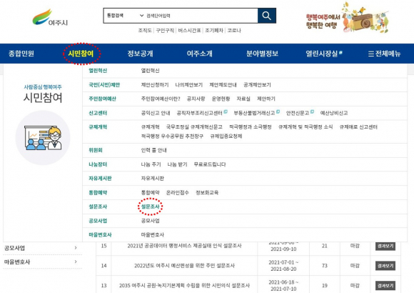
Task: Open 열린시장실 navigation item
Action: (323, 54)
